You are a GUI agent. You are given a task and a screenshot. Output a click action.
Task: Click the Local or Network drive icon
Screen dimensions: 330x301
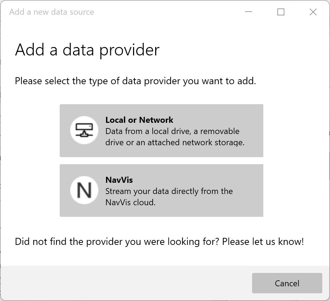coord(84,130)
